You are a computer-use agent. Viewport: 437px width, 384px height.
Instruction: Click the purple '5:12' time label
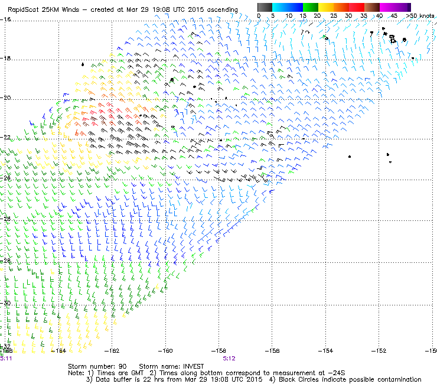229,359
